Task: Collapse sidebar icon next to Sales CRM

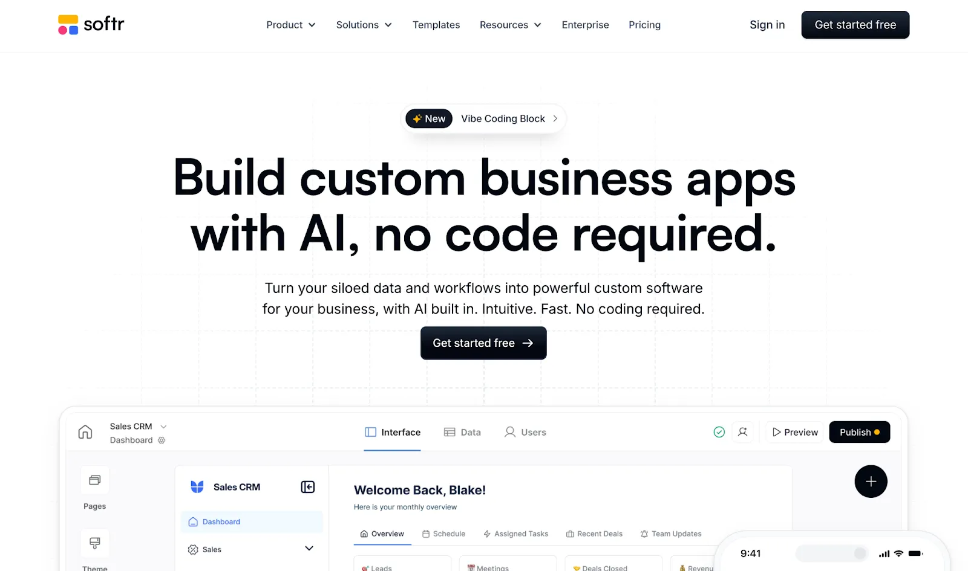Action: [x=308, y=487]
